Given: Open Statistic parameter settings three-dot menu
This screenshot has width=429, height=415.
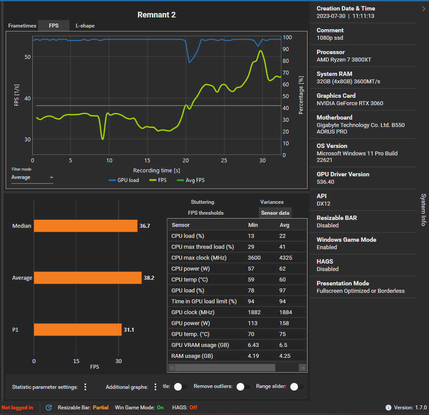Looking at the screenshot, I should (x=85, y=387).
